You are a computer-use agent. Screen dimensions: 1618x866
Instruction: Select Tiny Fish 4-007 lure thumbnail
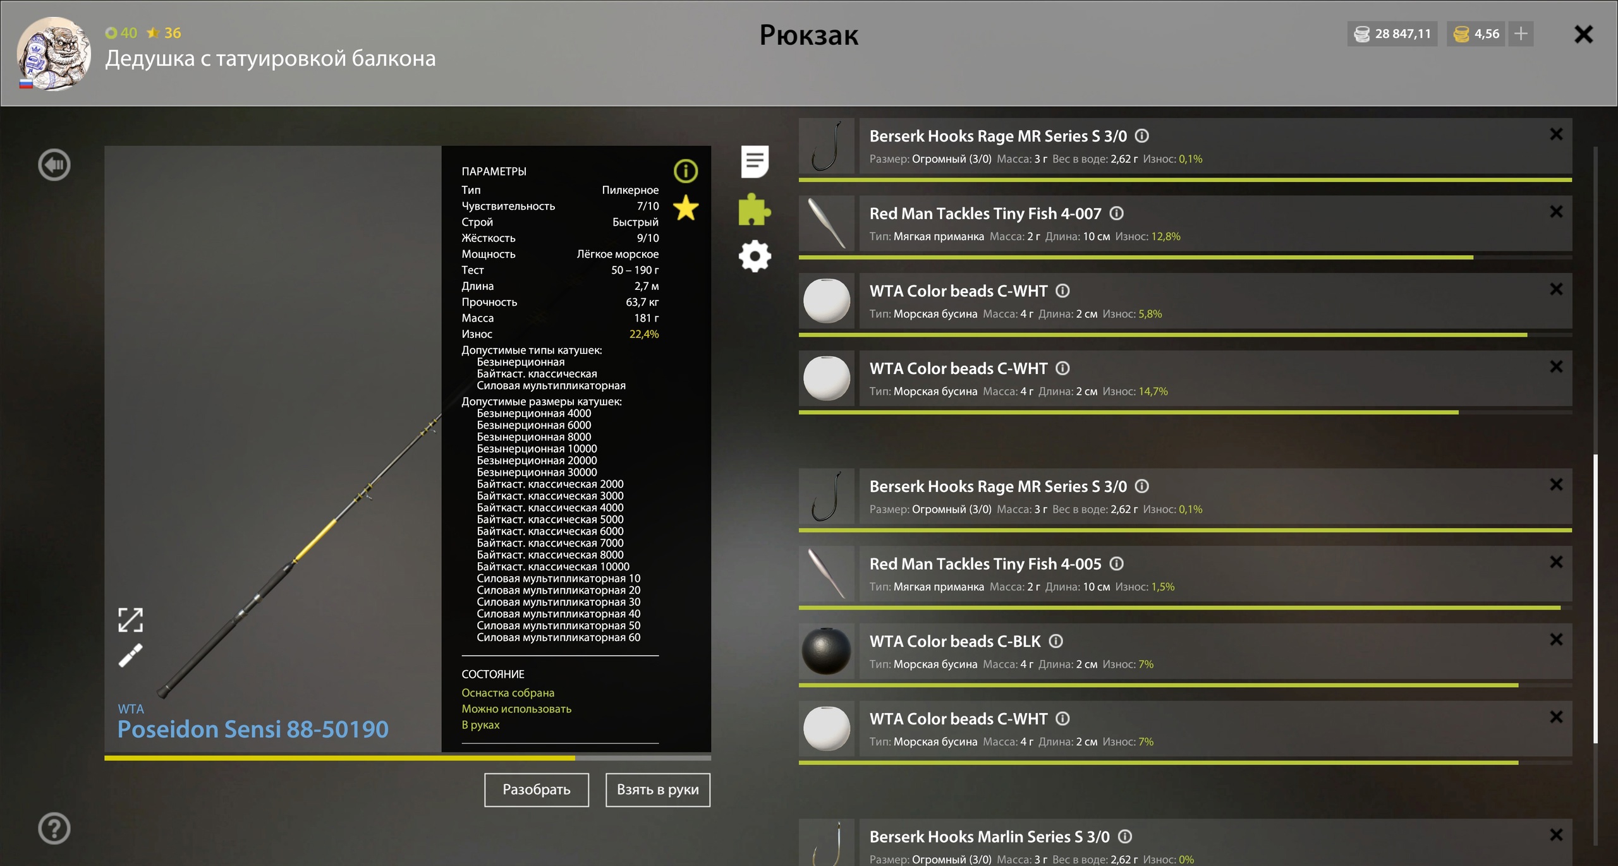(827, 224)
